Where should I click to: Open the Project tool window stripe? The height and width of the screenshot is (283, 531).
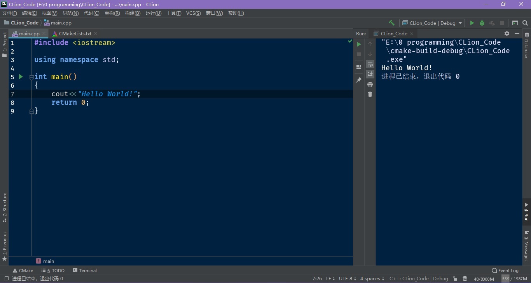pyautogui.click(x=4, y=45)
